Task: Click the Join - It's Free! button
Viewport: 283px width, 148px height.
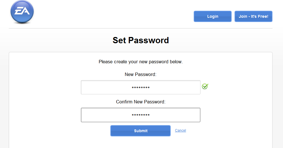Action: [254, 16]
